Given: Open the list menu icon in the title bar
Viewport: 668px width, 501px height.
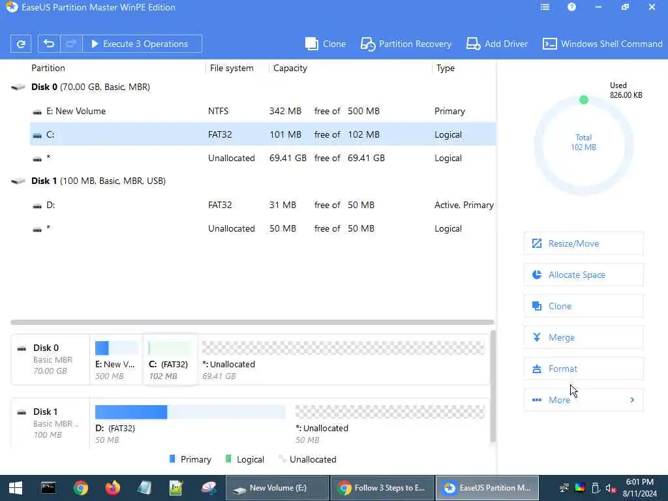Looking at the screenshot, I should [545, 7].
